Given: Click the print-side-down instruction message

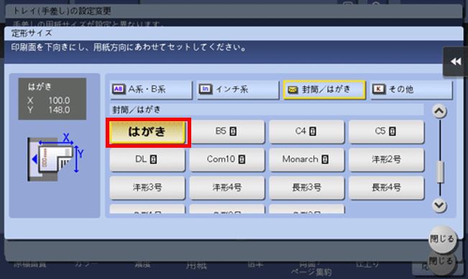Looking at the screenshot, I should pyautogui.click(x=129, y=47).
